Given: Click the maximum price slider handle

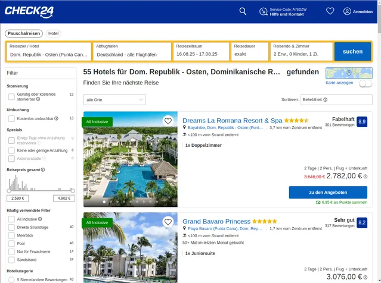Looking at the screenshot, I should click(x=73, y=191).
